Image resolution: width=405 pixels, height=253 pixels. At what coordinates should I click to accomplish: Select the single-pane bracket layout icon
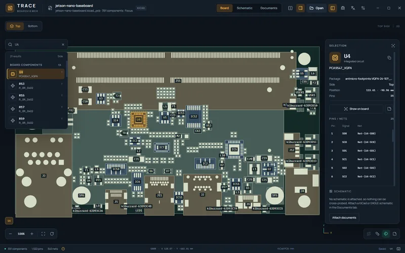tap(290, 8)
